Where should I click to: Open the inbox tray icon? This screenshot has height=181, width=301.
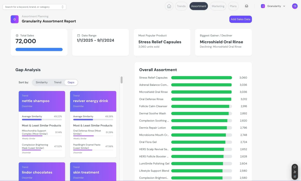[x=247, y=6]
